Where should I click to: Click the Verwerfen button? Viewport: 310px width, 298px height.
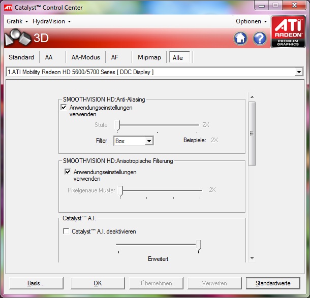tap(214, 283)
